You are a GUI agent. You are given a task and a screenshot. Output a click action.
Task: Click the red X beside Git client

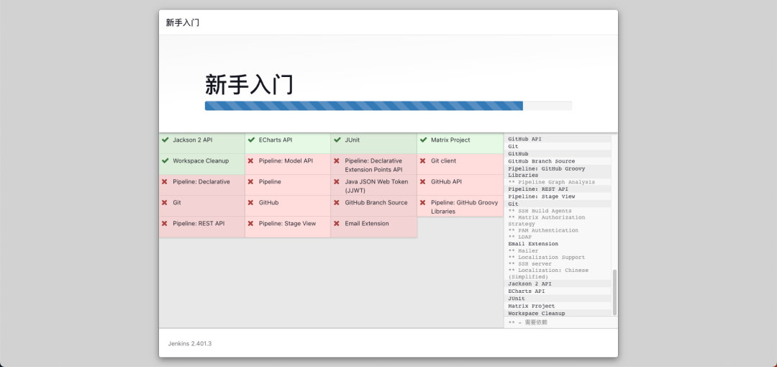point(423,160)
